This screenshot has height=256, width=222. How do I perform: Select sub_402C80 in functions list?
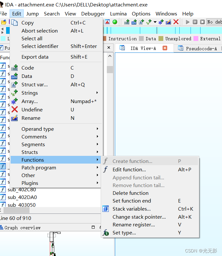[21, 190]
